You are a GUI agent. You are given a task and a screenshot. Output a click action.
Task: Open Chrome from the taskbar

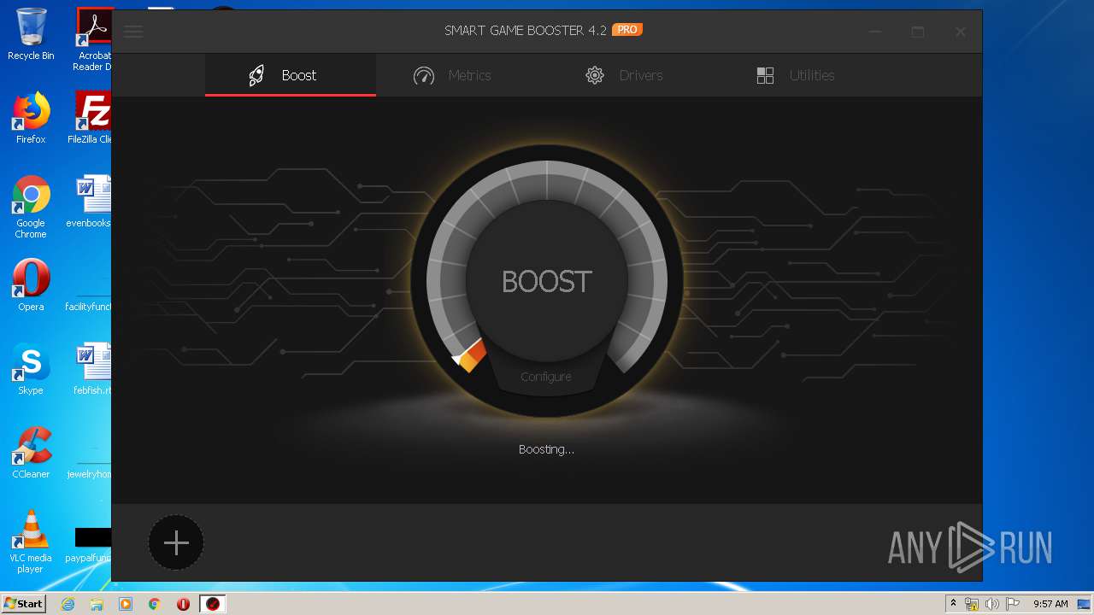coord(155,604)
